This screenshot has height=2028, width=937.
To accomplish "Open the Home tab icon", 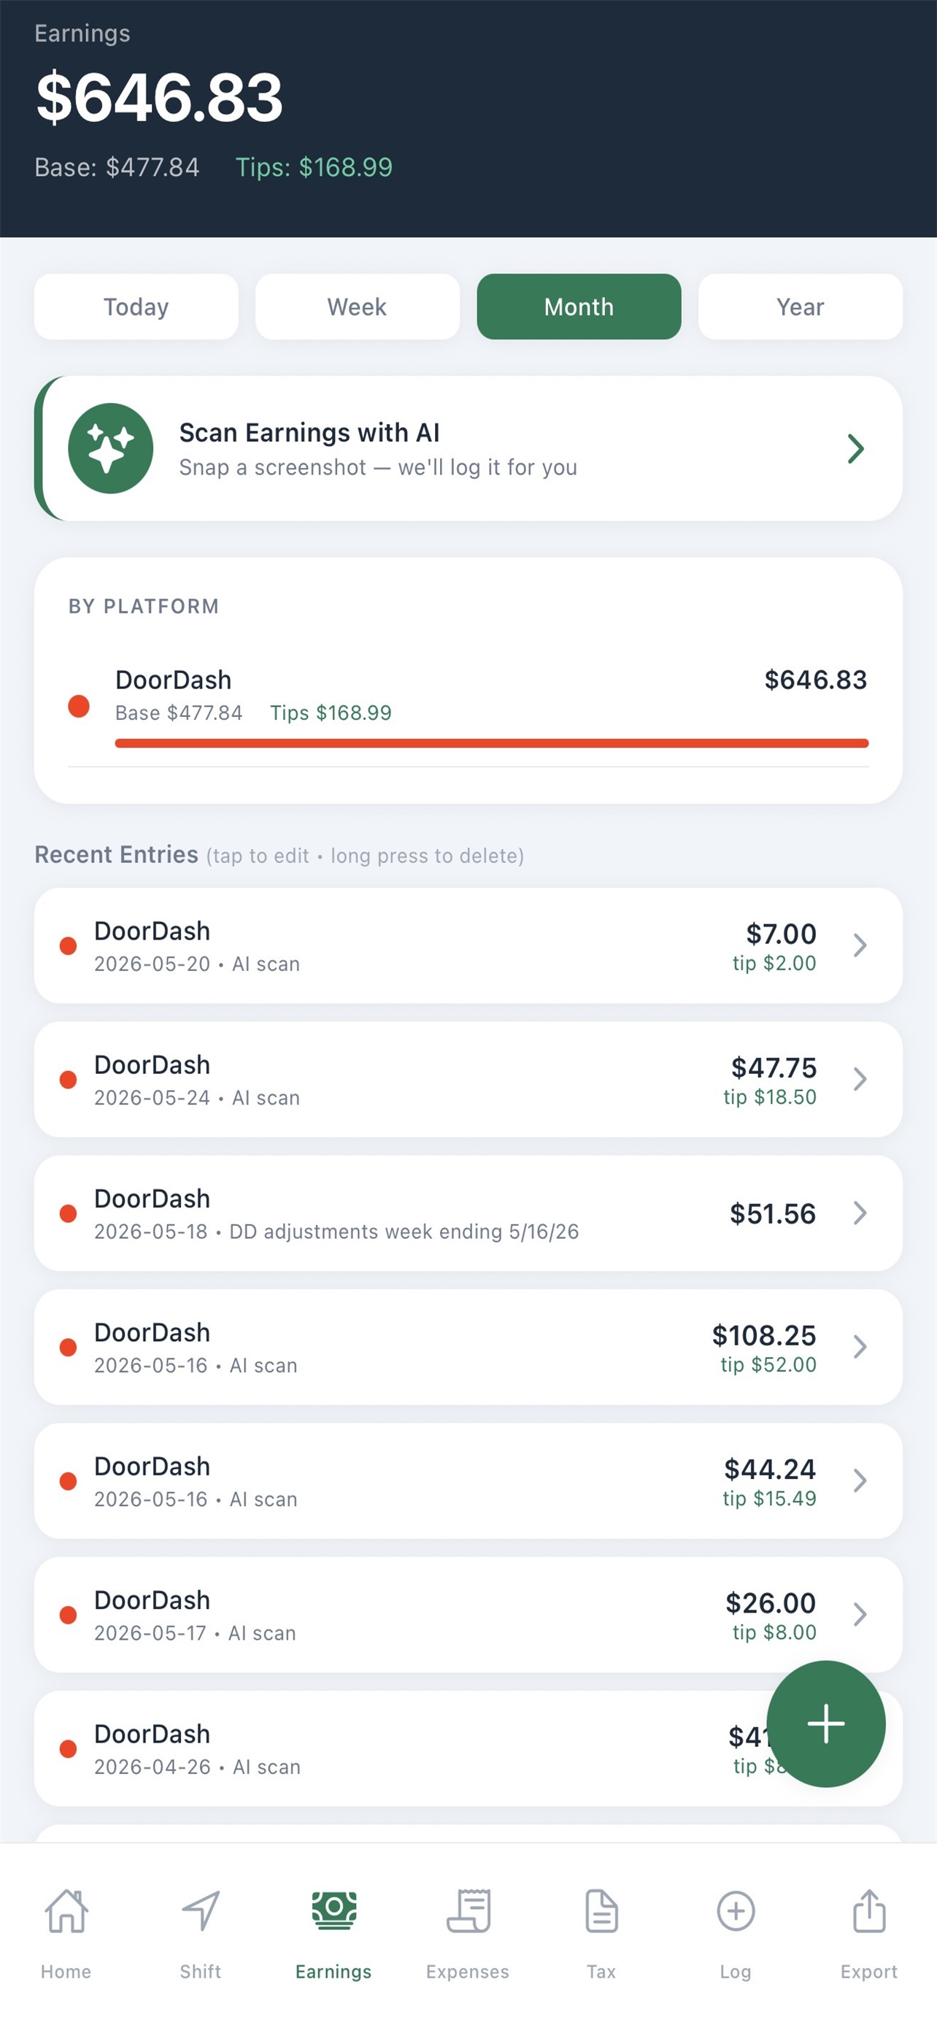I will click(66, 1910).
